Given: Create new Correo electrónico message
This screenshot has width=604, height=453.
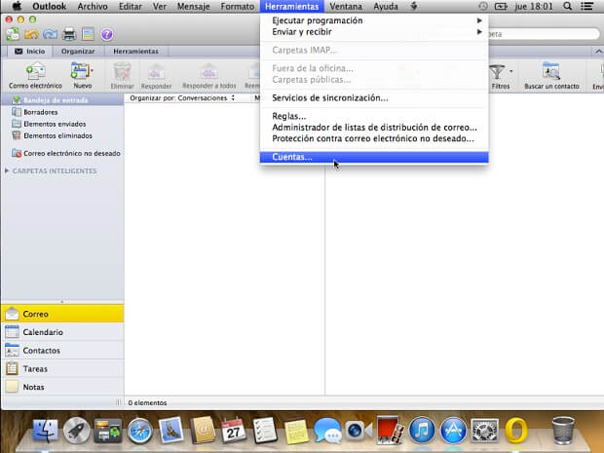Looking at the screenshot, I should (35, 76).
